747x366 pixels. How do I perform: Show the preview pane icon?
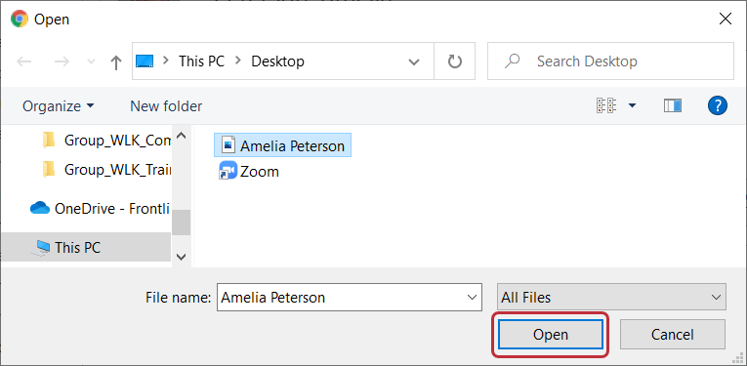coord(673,105)
